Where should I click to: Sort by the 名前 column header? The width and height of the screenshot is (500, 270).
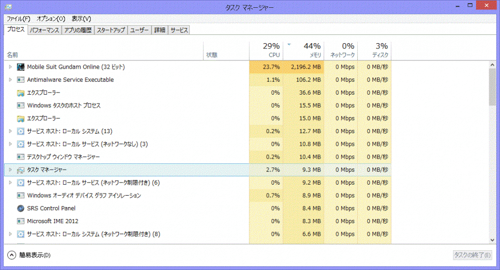point(104,51)
